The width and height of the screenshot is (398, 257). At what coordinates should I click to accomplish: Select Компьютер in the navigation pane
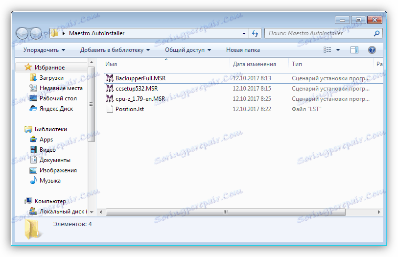(50, 201)
